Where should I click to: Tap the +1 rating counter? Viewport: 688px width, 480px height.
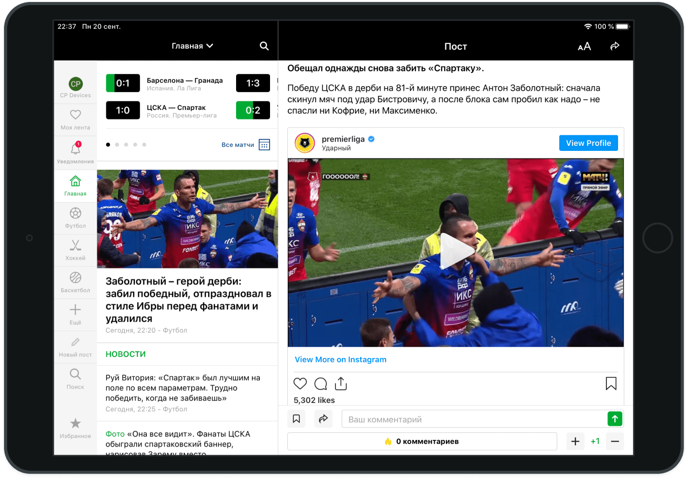595,442
